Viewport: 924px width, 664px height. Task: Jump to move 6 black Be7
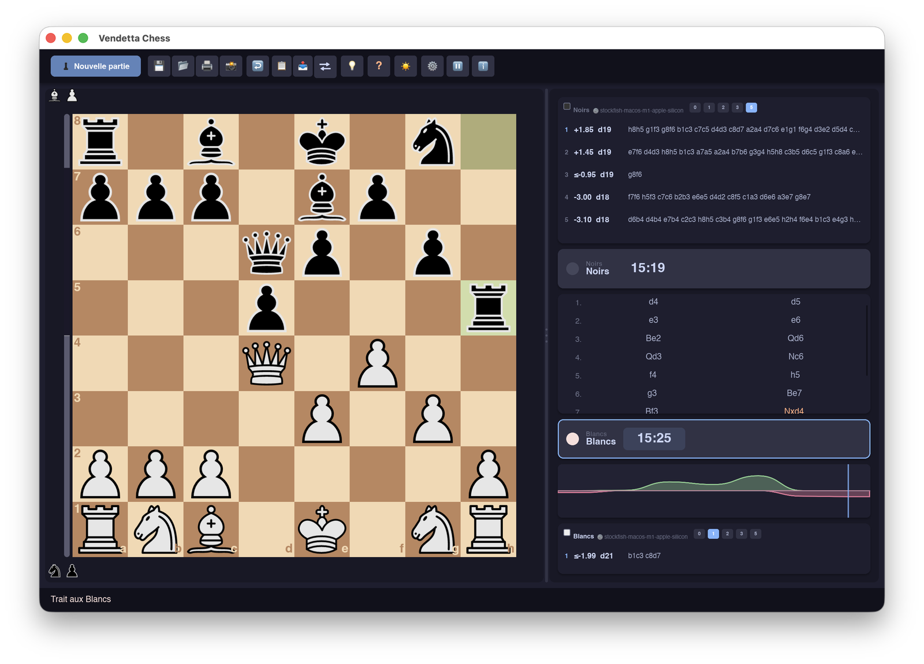pyautogui.click(x=794, y=393)
